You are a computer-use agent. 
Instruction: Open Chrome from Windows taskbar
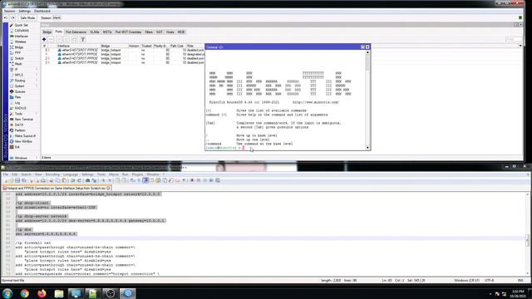click(x=24, y=293)
